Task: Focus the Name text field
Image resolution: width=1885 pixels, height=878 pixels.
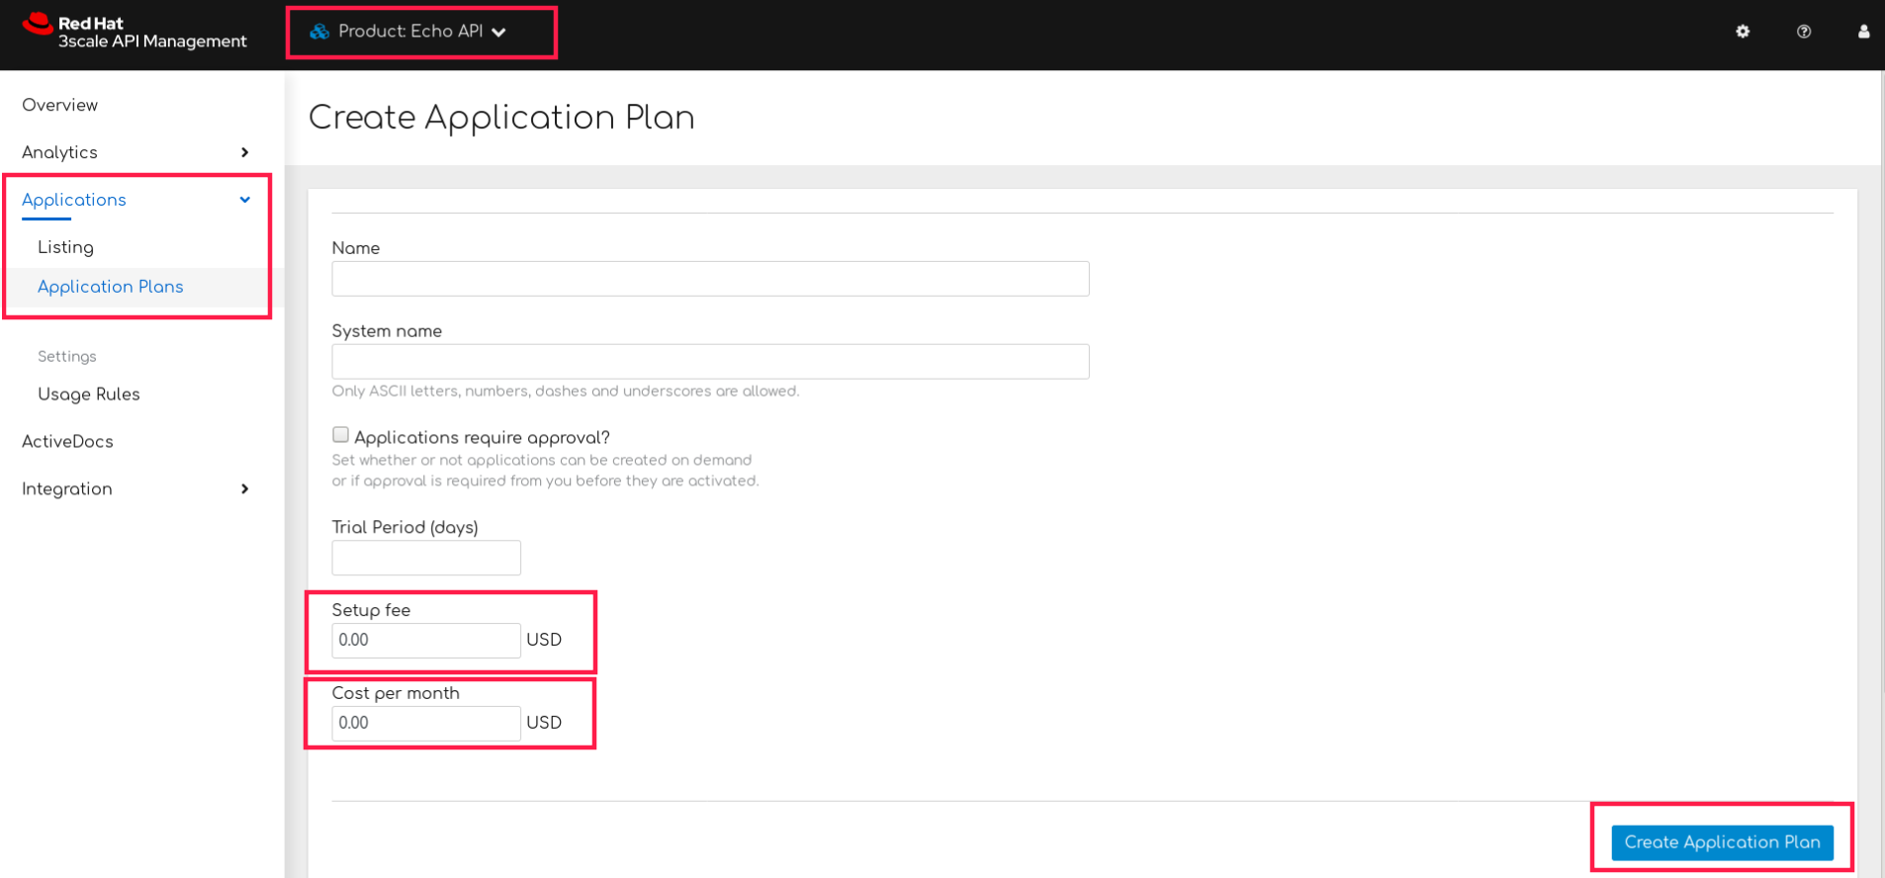Action: coord(710,279)
